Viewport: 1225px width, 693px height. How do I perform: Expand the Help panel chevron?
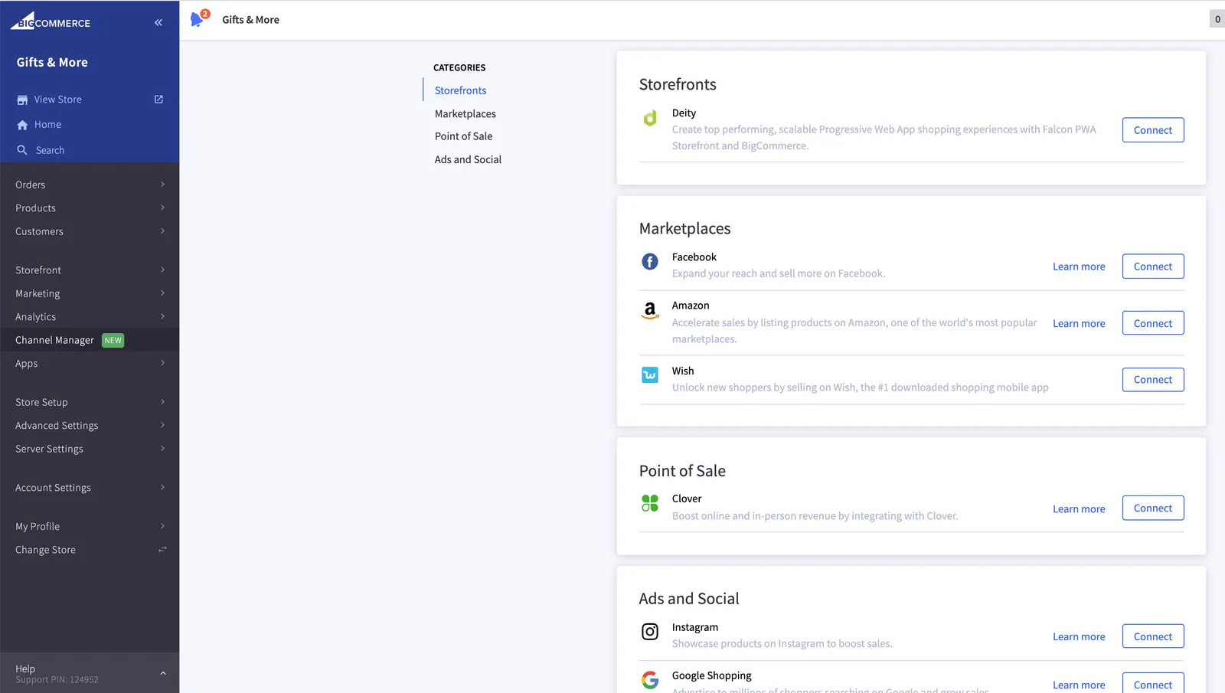pyautogui.click(x=162, y=673)
